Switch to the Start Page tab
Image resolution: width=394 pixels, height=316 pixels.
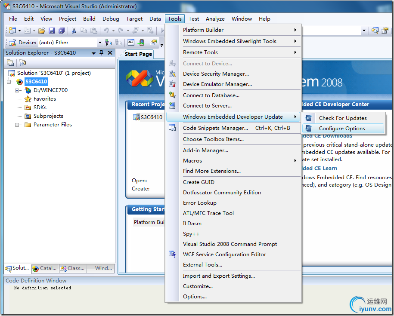click(138, 54)
